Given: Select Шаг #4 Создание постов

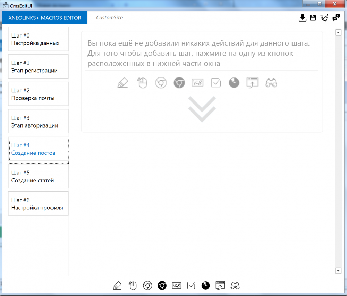Looking at the screenshot, I should pyautogui.click(x=39, y=149).
